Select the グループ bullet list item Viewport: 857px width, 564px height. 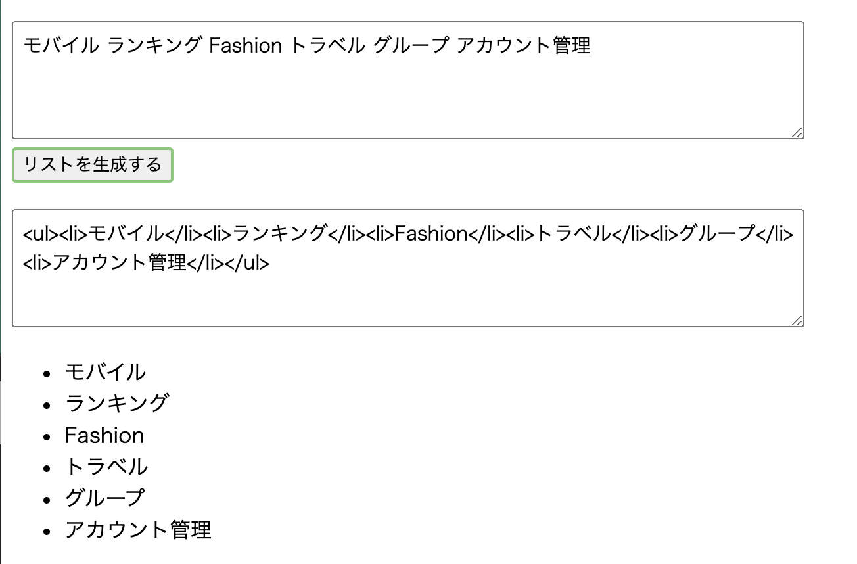coord(104,498)
